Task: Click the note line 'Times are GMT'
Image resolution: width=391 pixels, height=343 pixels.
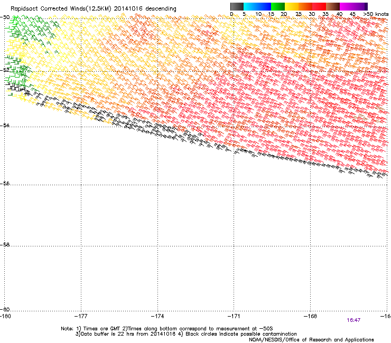Action: (x=102, y=329)
